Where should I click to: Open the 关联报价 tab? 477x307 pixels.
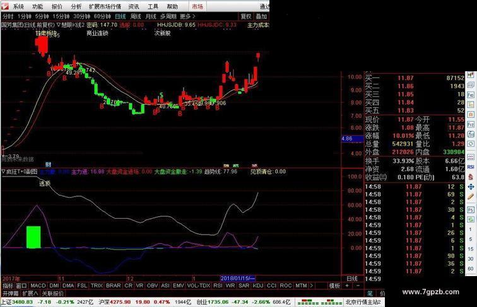[x=53, y=294]
